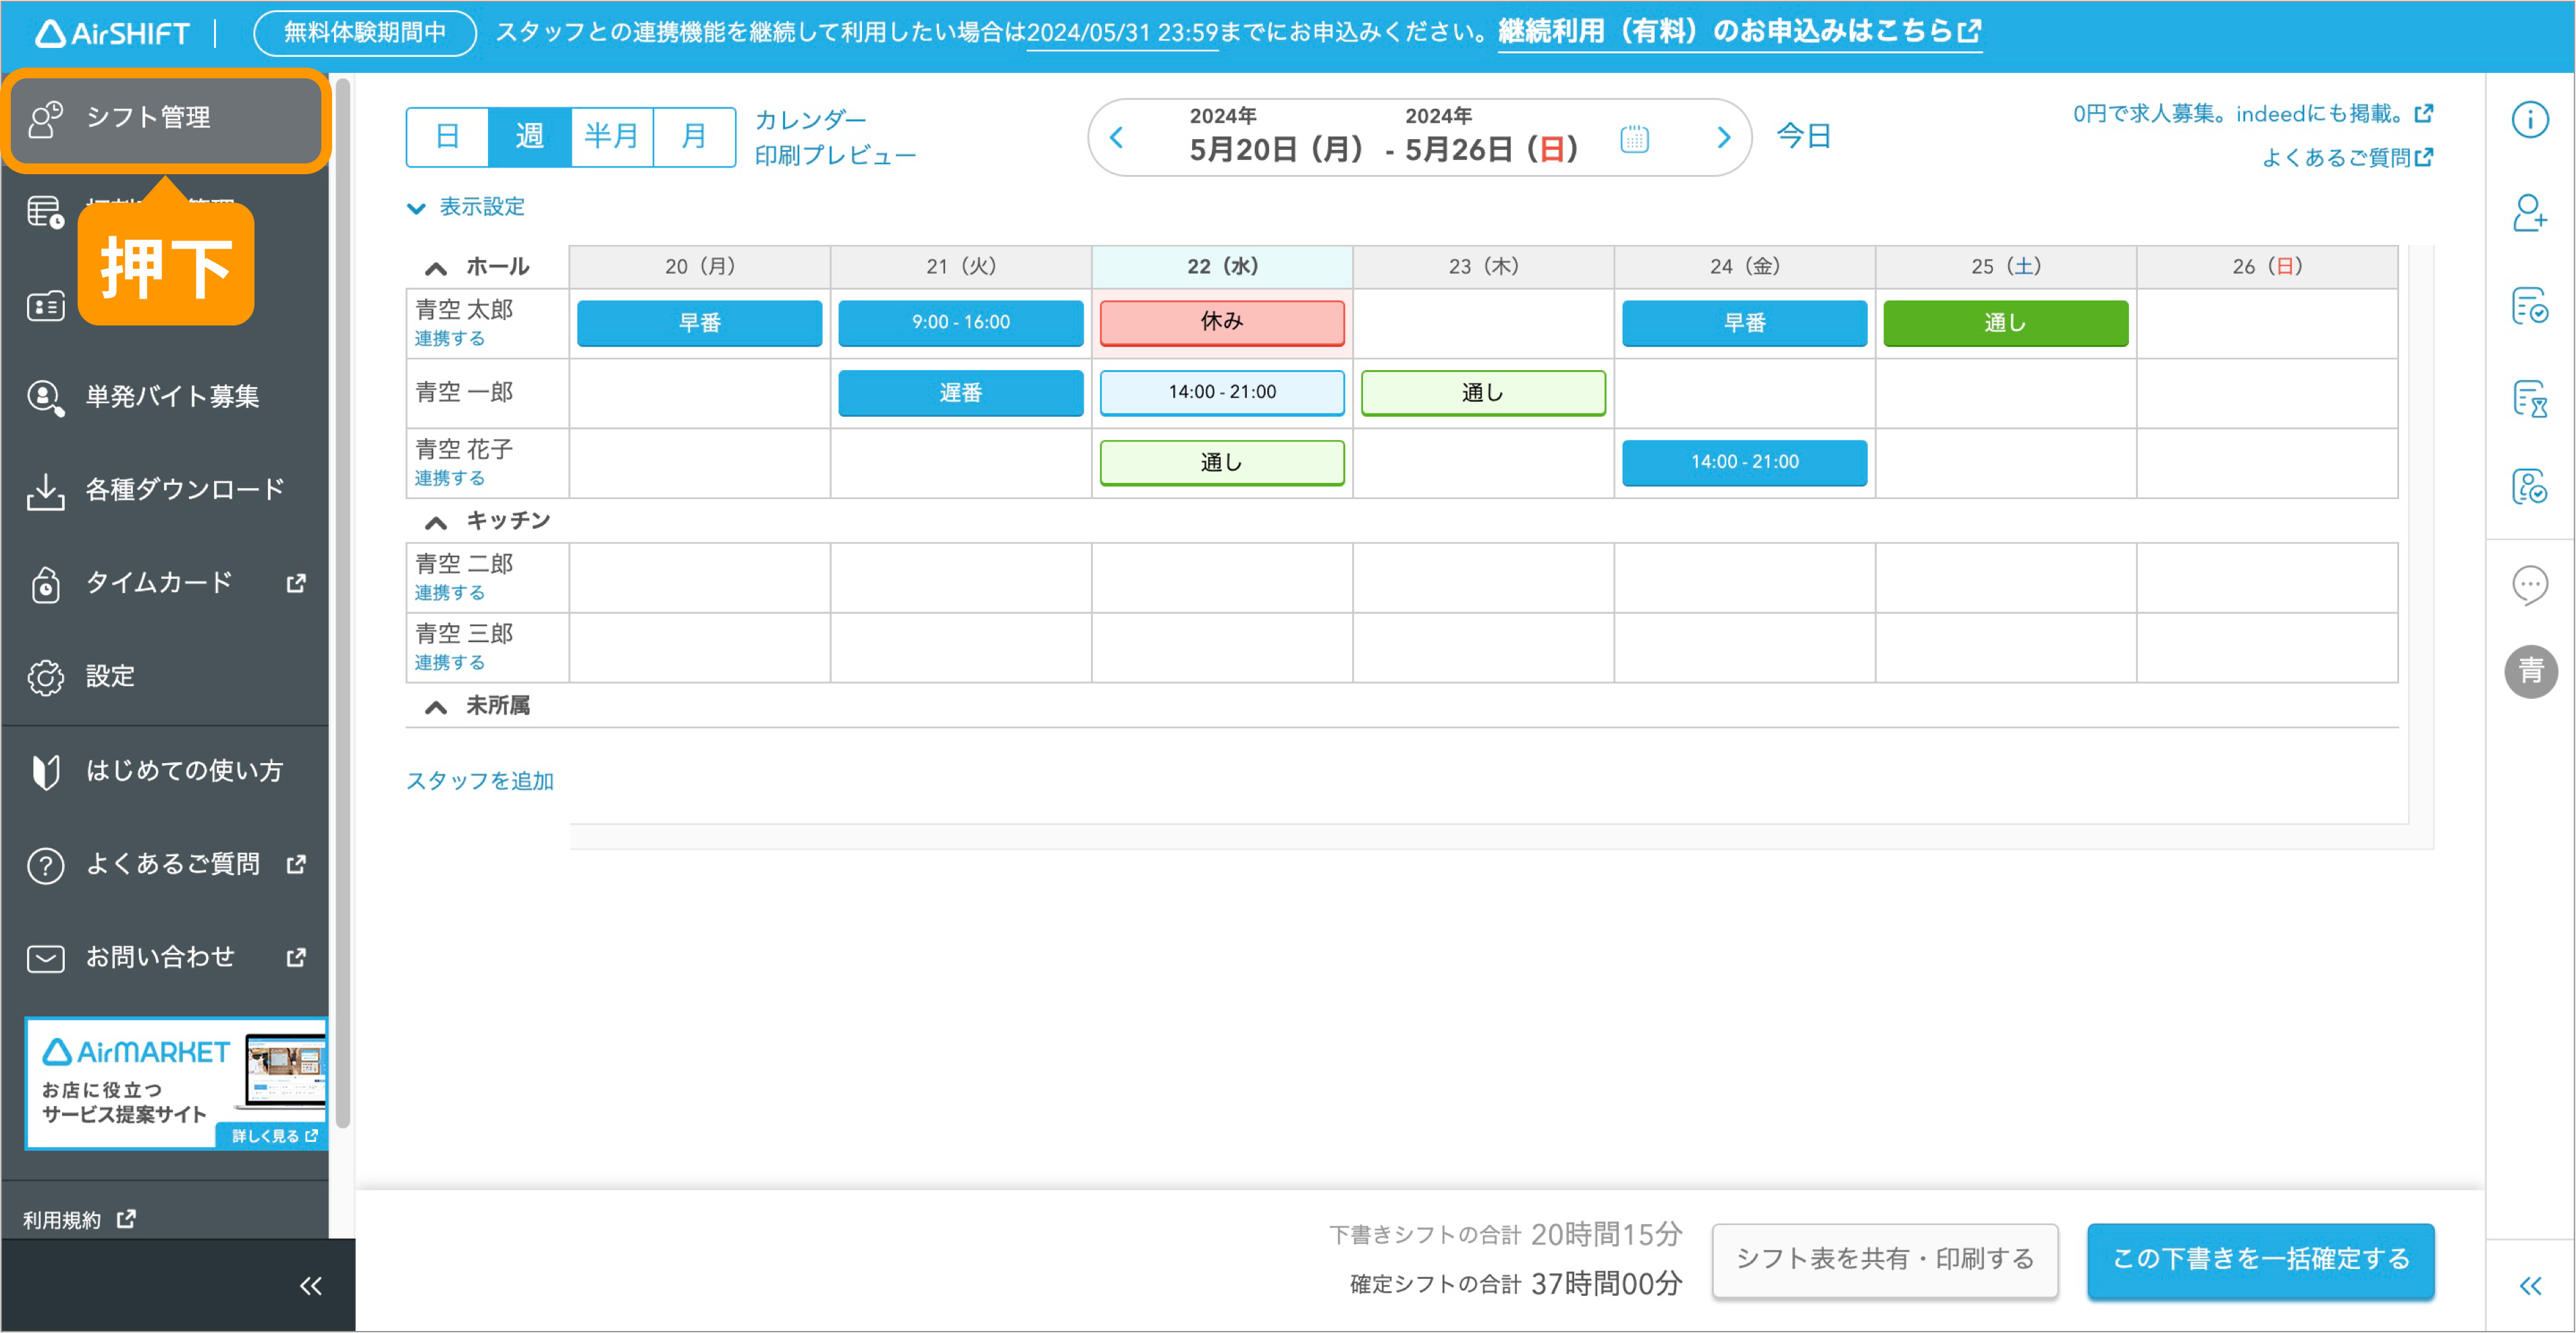Switch to 月 view tab

(693, 137)
